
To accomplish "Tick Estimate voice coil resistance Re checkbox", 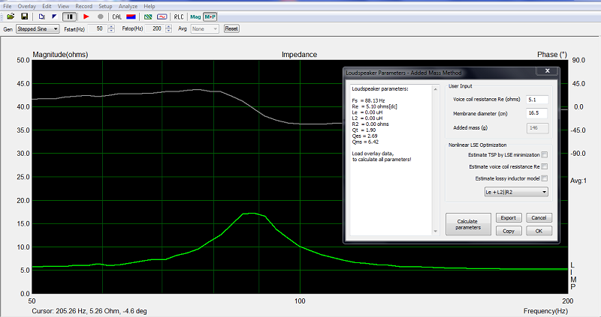I will 544,166.
